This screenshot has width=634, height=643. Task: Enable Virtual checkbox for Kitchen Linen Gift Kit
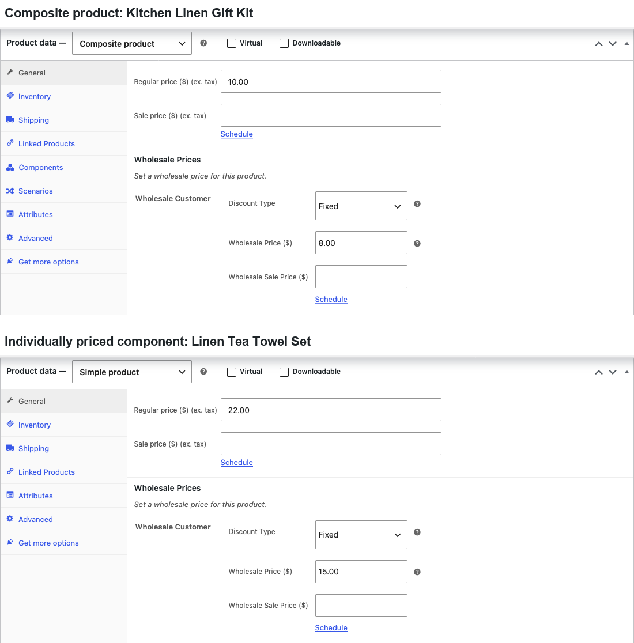point(232,43)
